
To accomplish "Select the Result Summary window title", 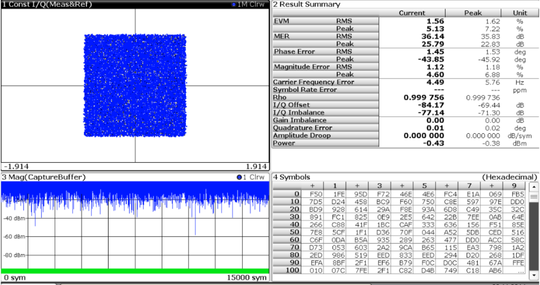I will [x=306, y=4].
